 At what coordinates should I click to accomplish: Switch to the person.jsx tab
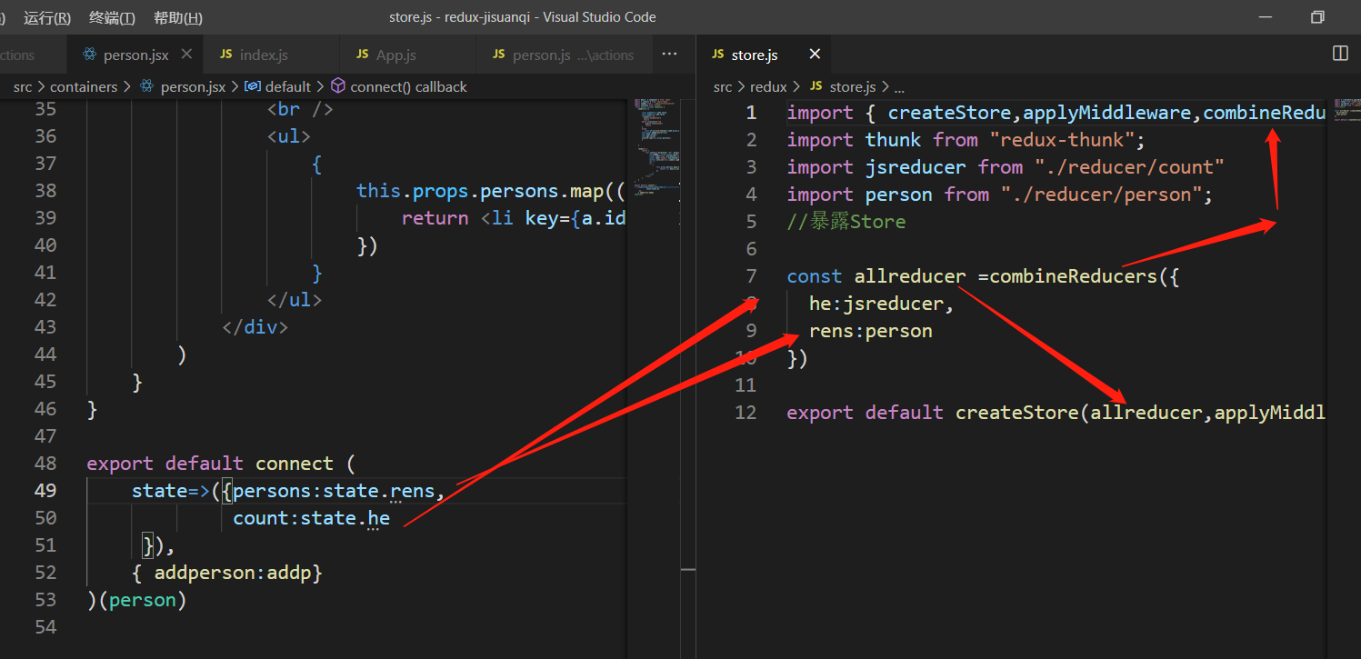point(135,55)
